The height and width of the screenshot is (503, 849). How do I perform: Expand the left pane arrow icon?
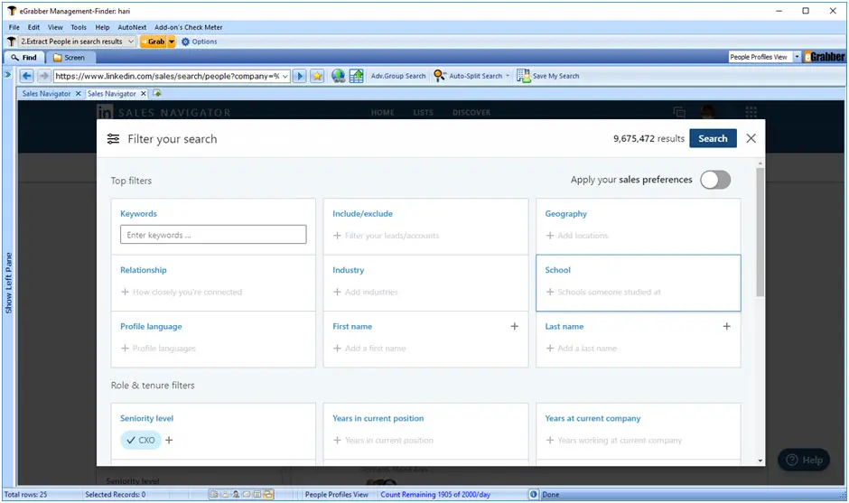pyautogui.click(x=7, y=74)
